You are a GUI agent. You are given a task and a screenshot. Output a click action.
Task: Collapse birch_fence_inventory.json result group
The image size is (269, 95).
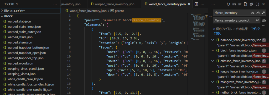(213, 50)
